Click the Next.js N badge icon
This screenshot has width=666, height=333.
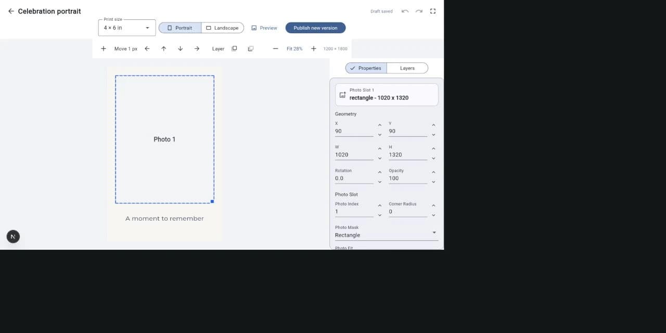click(x=13, y=237)
